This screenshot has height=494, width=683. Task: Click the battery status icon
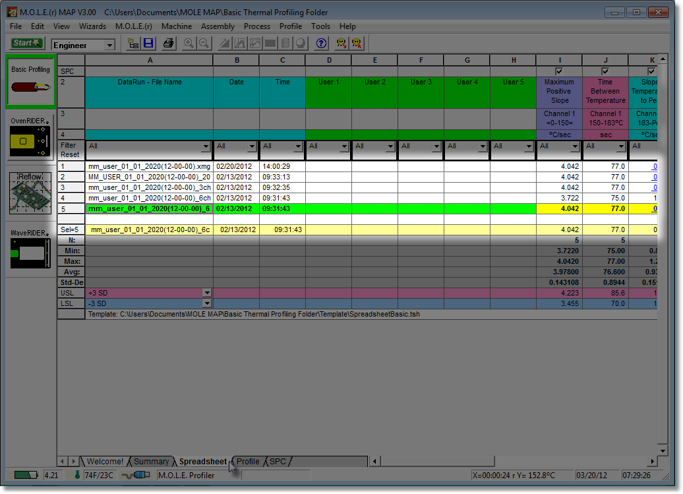pyautogui.click(x=26, y=475)
